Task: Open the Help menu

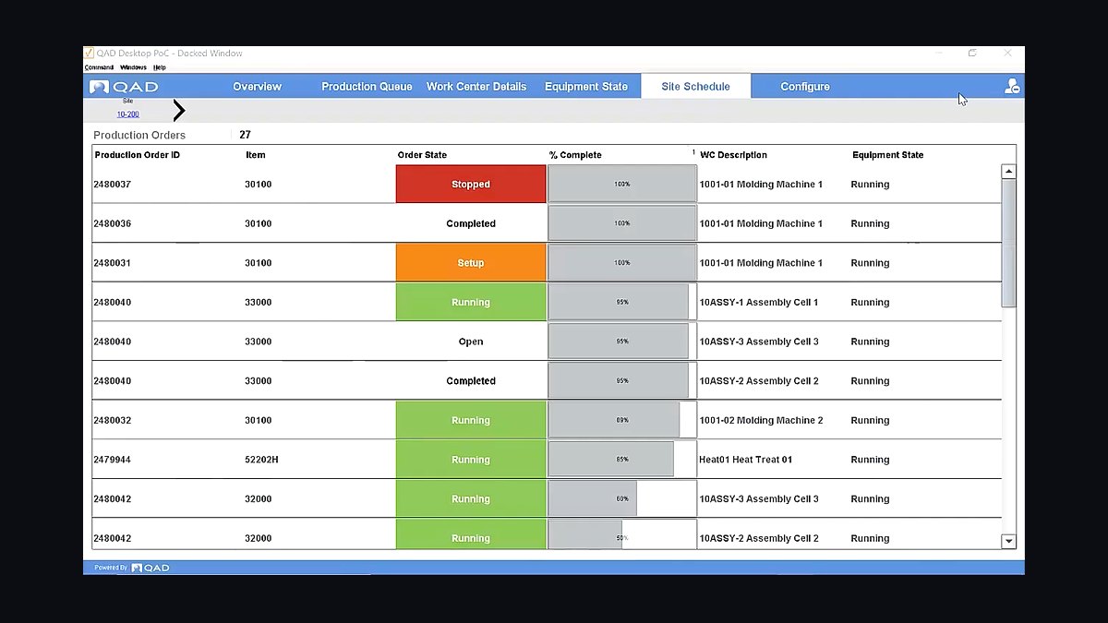Action: click(x=160, y=67)
